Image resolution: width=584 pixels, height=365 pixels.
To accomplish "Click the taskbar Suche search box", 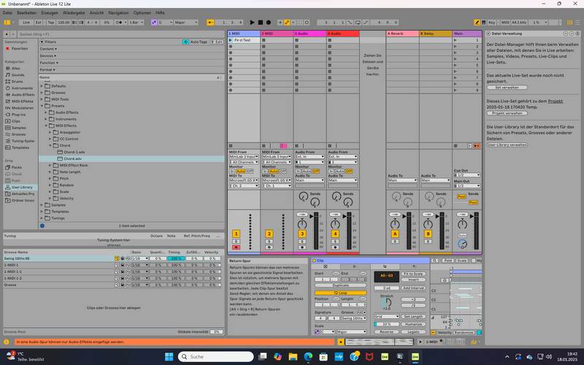I will point(216,356).
